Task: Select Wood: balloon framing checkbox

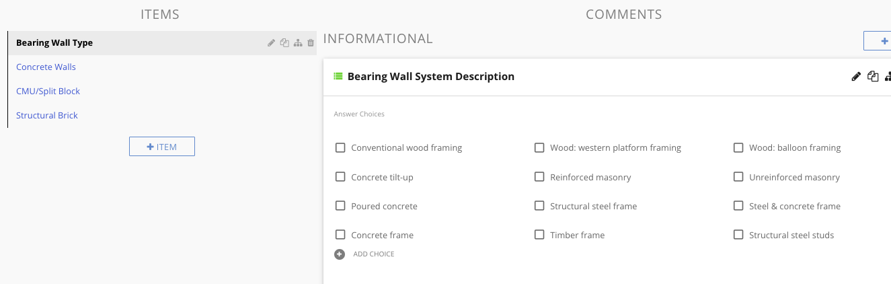Action: coord(738,147)
